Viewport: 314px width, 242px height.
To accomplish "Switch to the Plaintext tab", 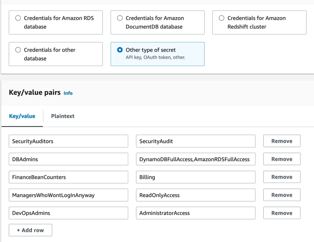I will (63, 116).
